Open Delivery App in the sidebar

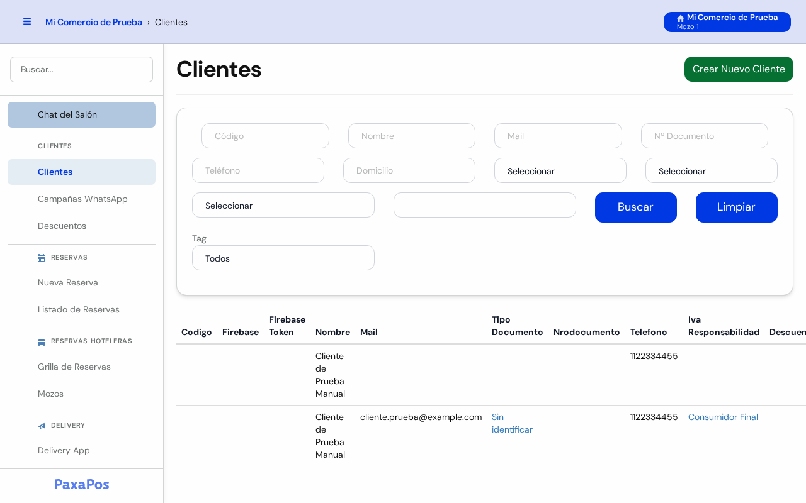tap(81, 450)
